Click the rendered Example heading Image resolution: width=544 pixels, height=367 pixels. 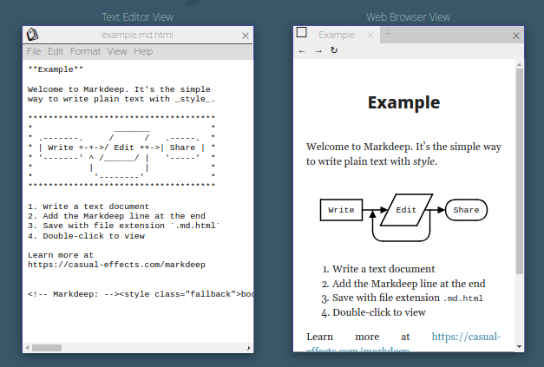pos(403,102)
